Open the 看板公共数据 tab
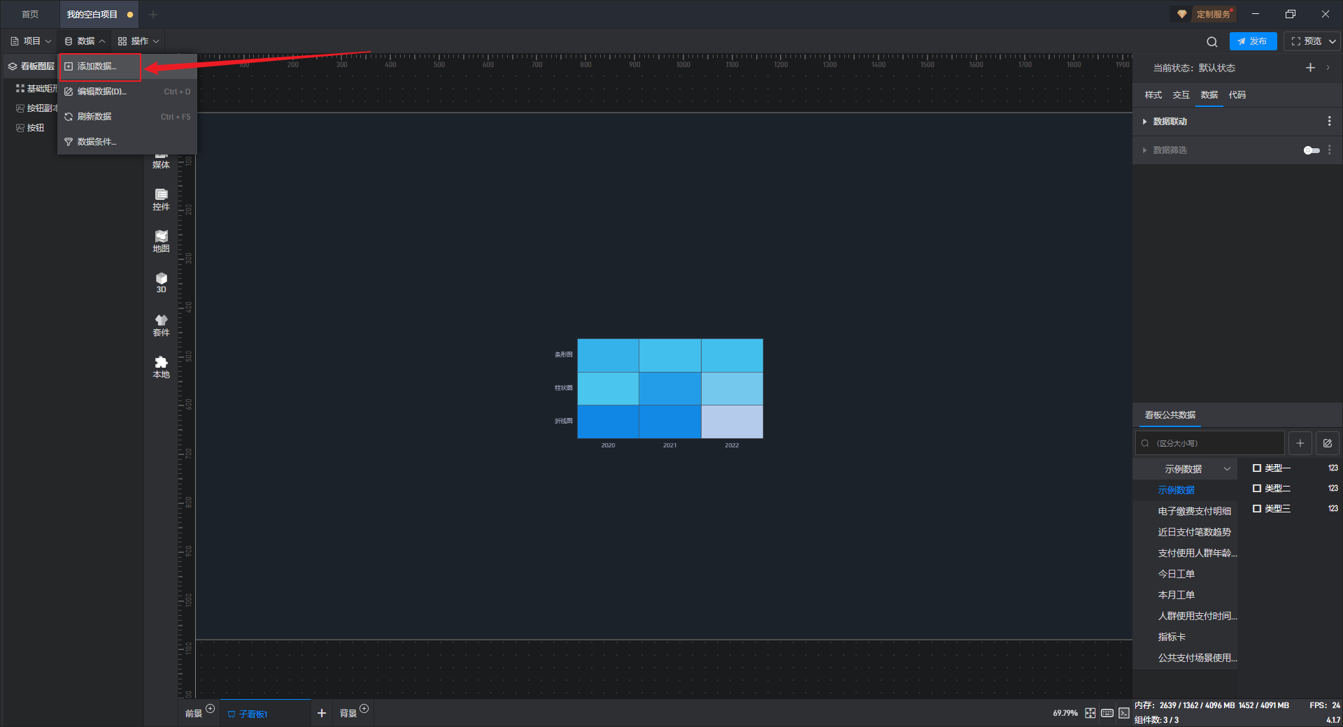This screenshot has width=1343, height=727. [x=1170, y=415]
